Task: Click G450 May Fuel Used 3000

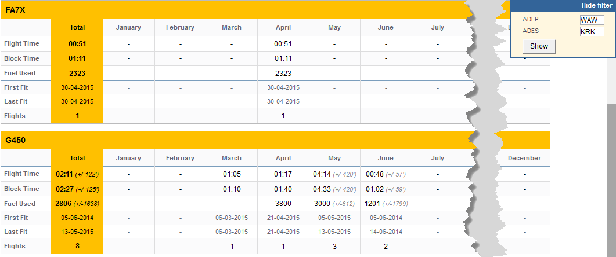Action: click(x=335, y=204)
